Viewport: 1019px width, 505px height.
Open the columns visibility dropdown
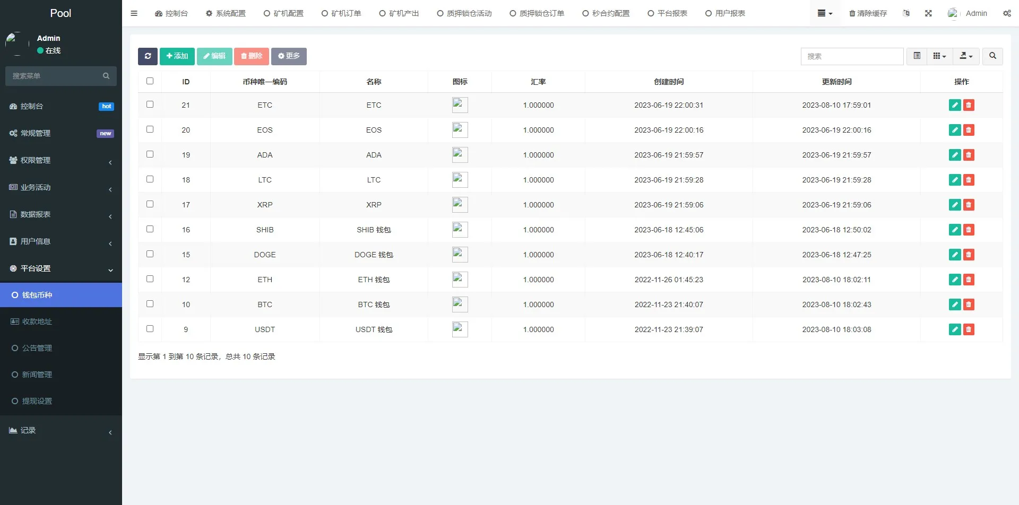pyautogui.click(x=939, y=56)
